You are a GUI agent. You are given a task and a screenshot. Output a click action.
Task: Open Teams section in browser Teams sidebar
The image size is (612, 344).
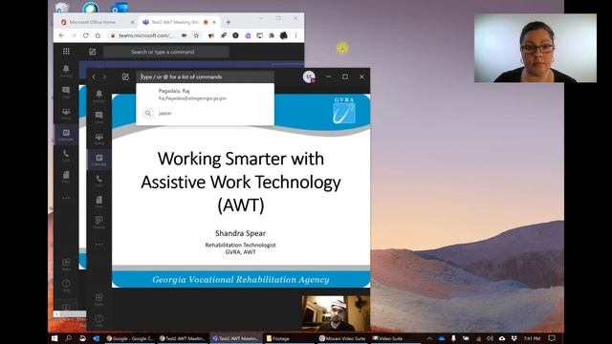pos(66,114)
